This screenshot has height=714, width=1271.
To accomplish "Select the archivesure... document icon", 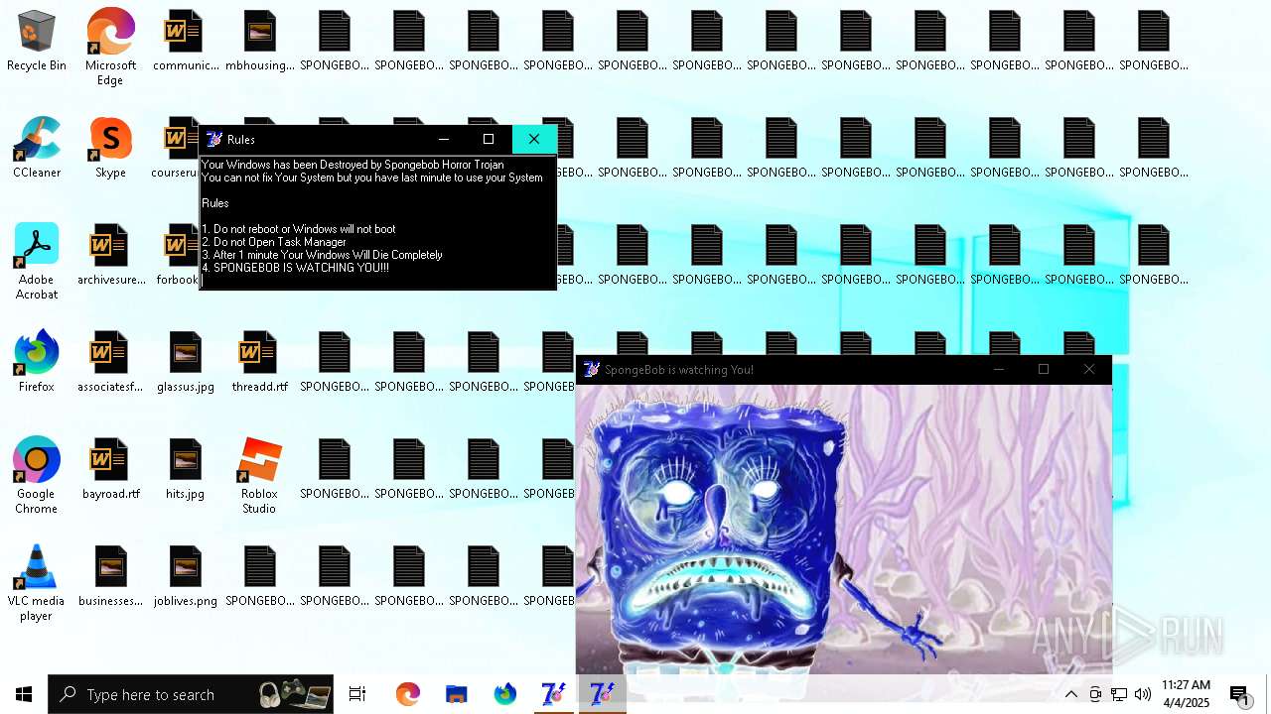I will pyautogui.click(x=110, y=255).
